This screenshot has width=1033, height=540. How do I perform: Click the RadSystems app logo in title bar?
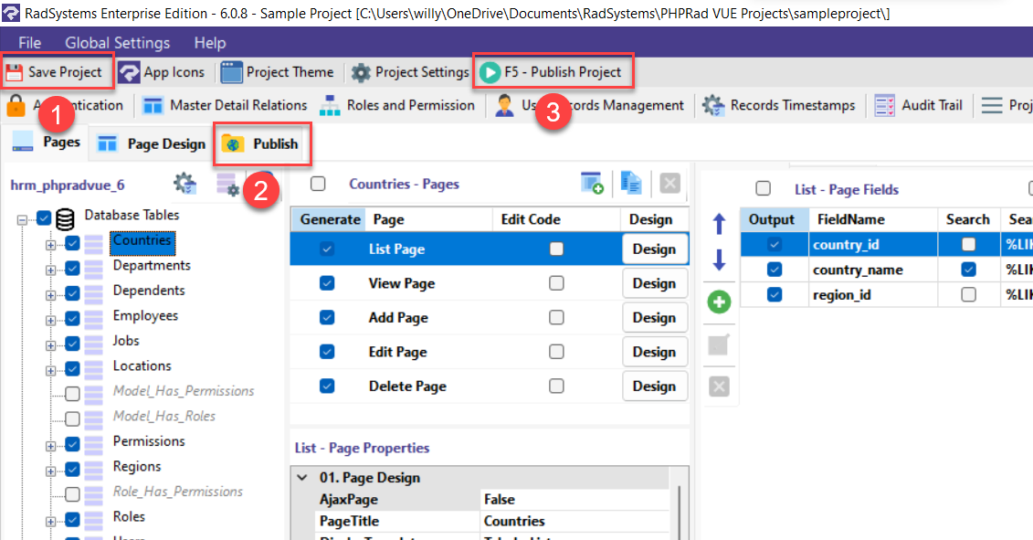pos(11,13)
